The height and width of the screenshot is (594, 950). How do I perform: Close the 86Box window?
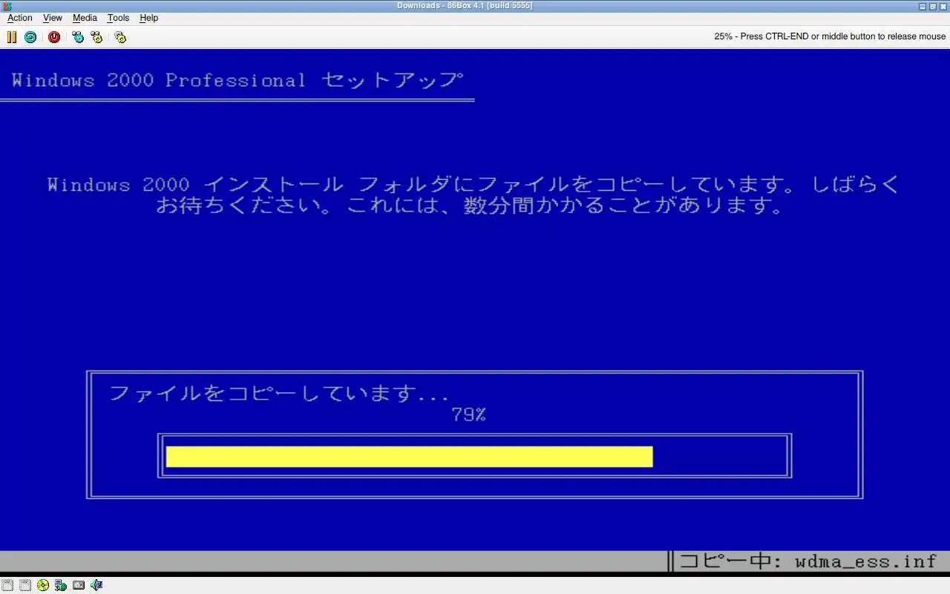[x=943, y=6]
